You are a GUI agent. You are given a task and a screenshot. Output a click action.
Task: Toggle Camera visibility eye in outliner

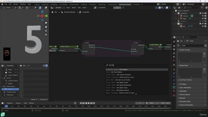tap(203, 16)
